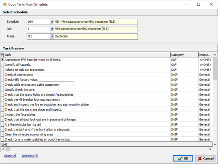Image resolution: width=218 pixels, height=164 pixels.
Task: Click in the Schedule number input field
Action: (x=38, y=22)
